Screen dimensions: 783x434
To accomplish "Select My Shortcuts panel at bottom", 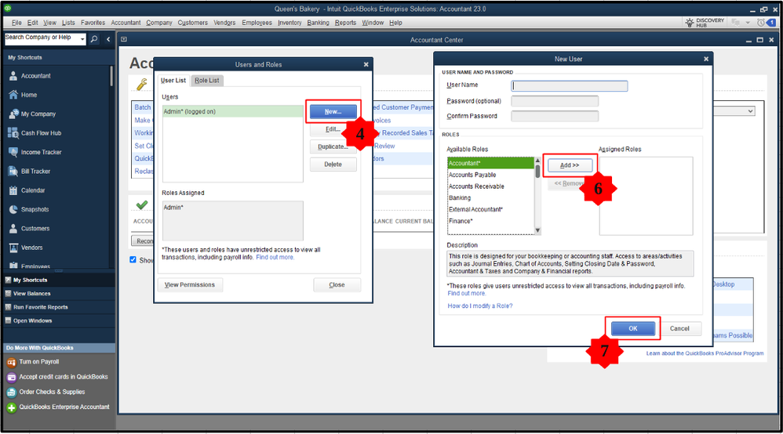I will 30,280.
